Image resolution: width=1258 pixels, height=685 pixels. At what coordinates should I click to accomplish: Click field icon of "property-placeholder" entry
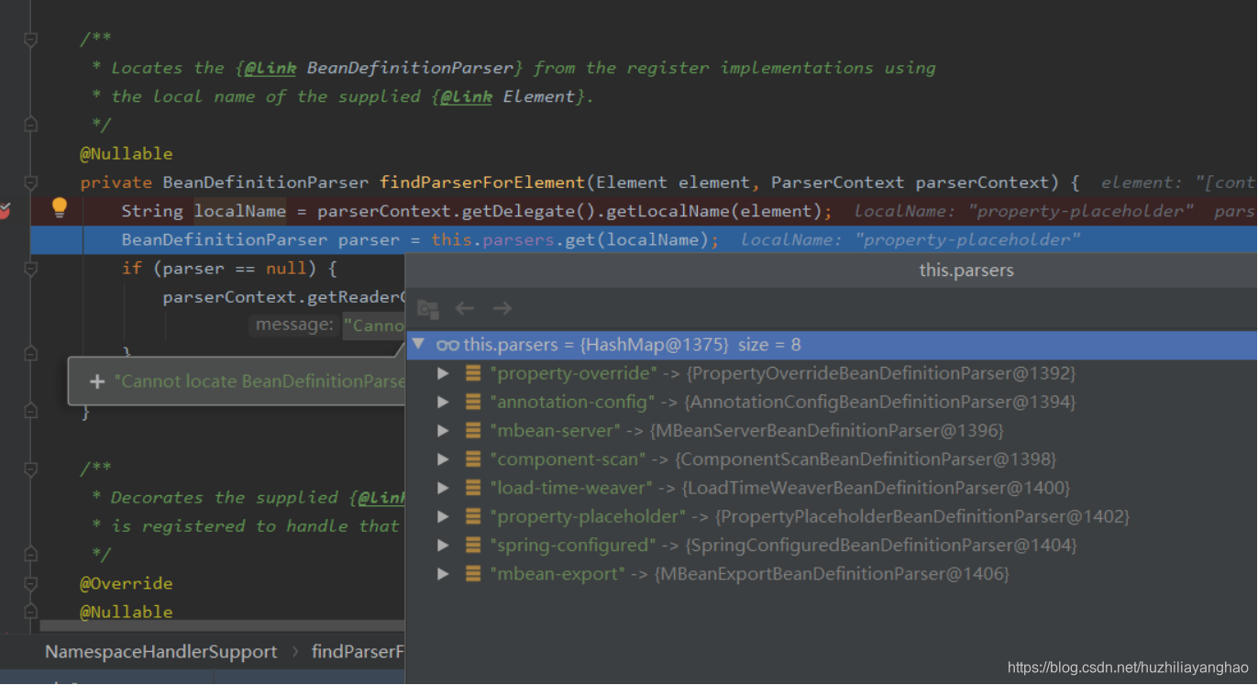click(473, 516)
